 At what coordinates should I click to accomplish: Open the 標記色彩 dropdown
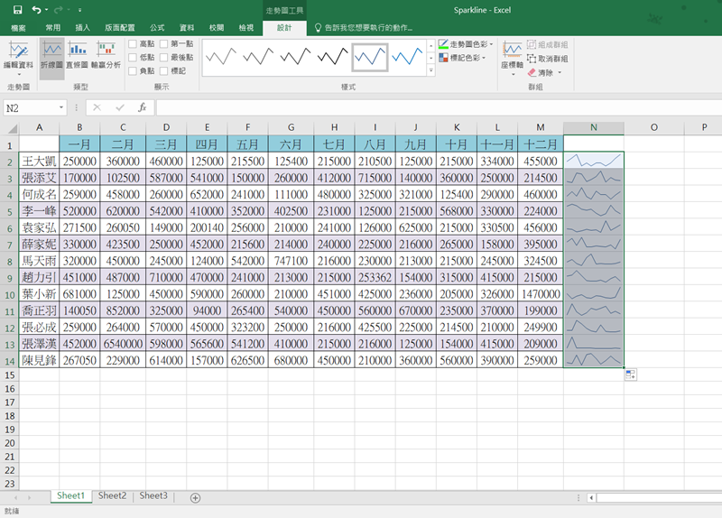[466, 57]
